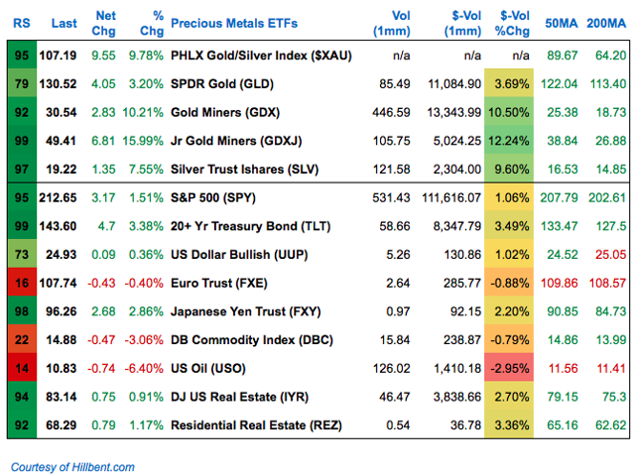Click the Net Chg value 9.55
635x476 pixels.
pos(103,56)
